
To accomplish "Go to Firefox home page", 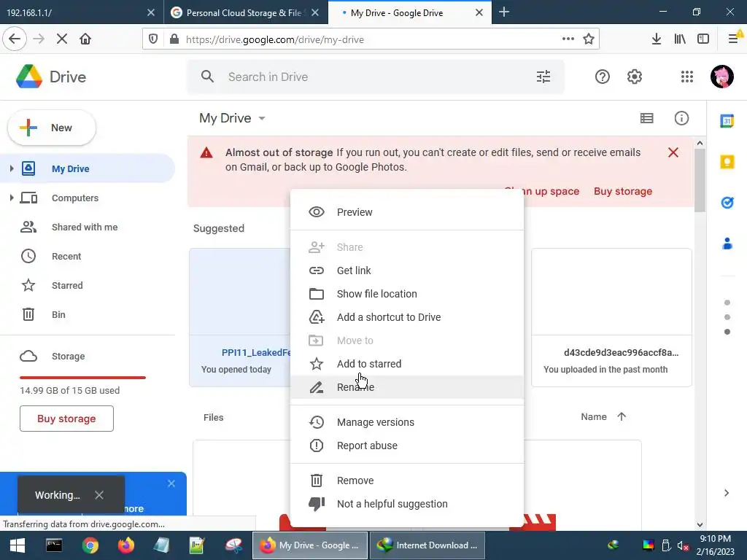I will pos(85,39).
